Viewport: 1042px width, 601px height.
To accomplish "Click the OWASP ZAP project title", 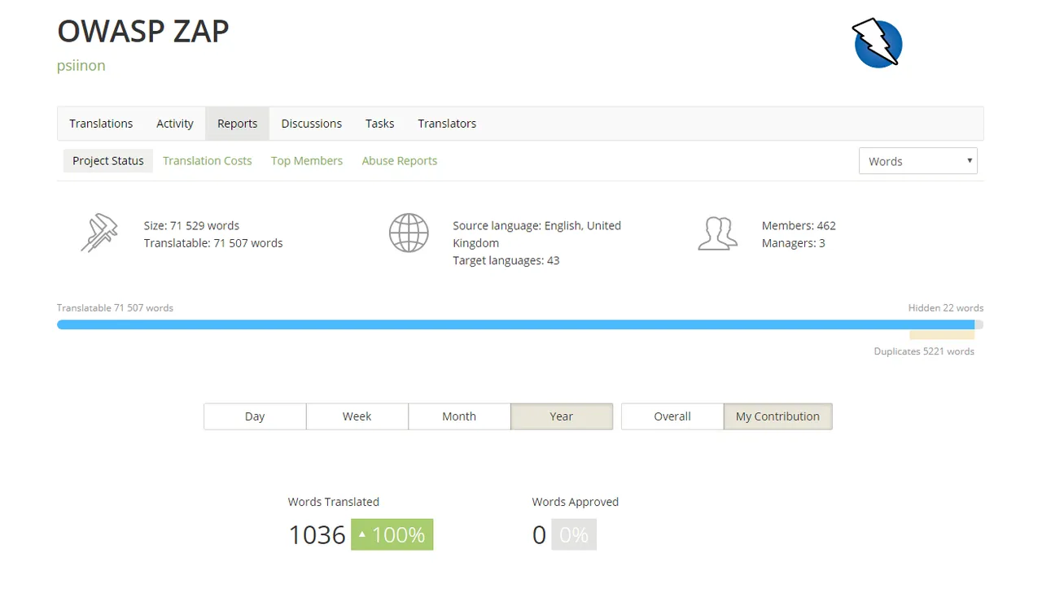I will click(143, 31).
